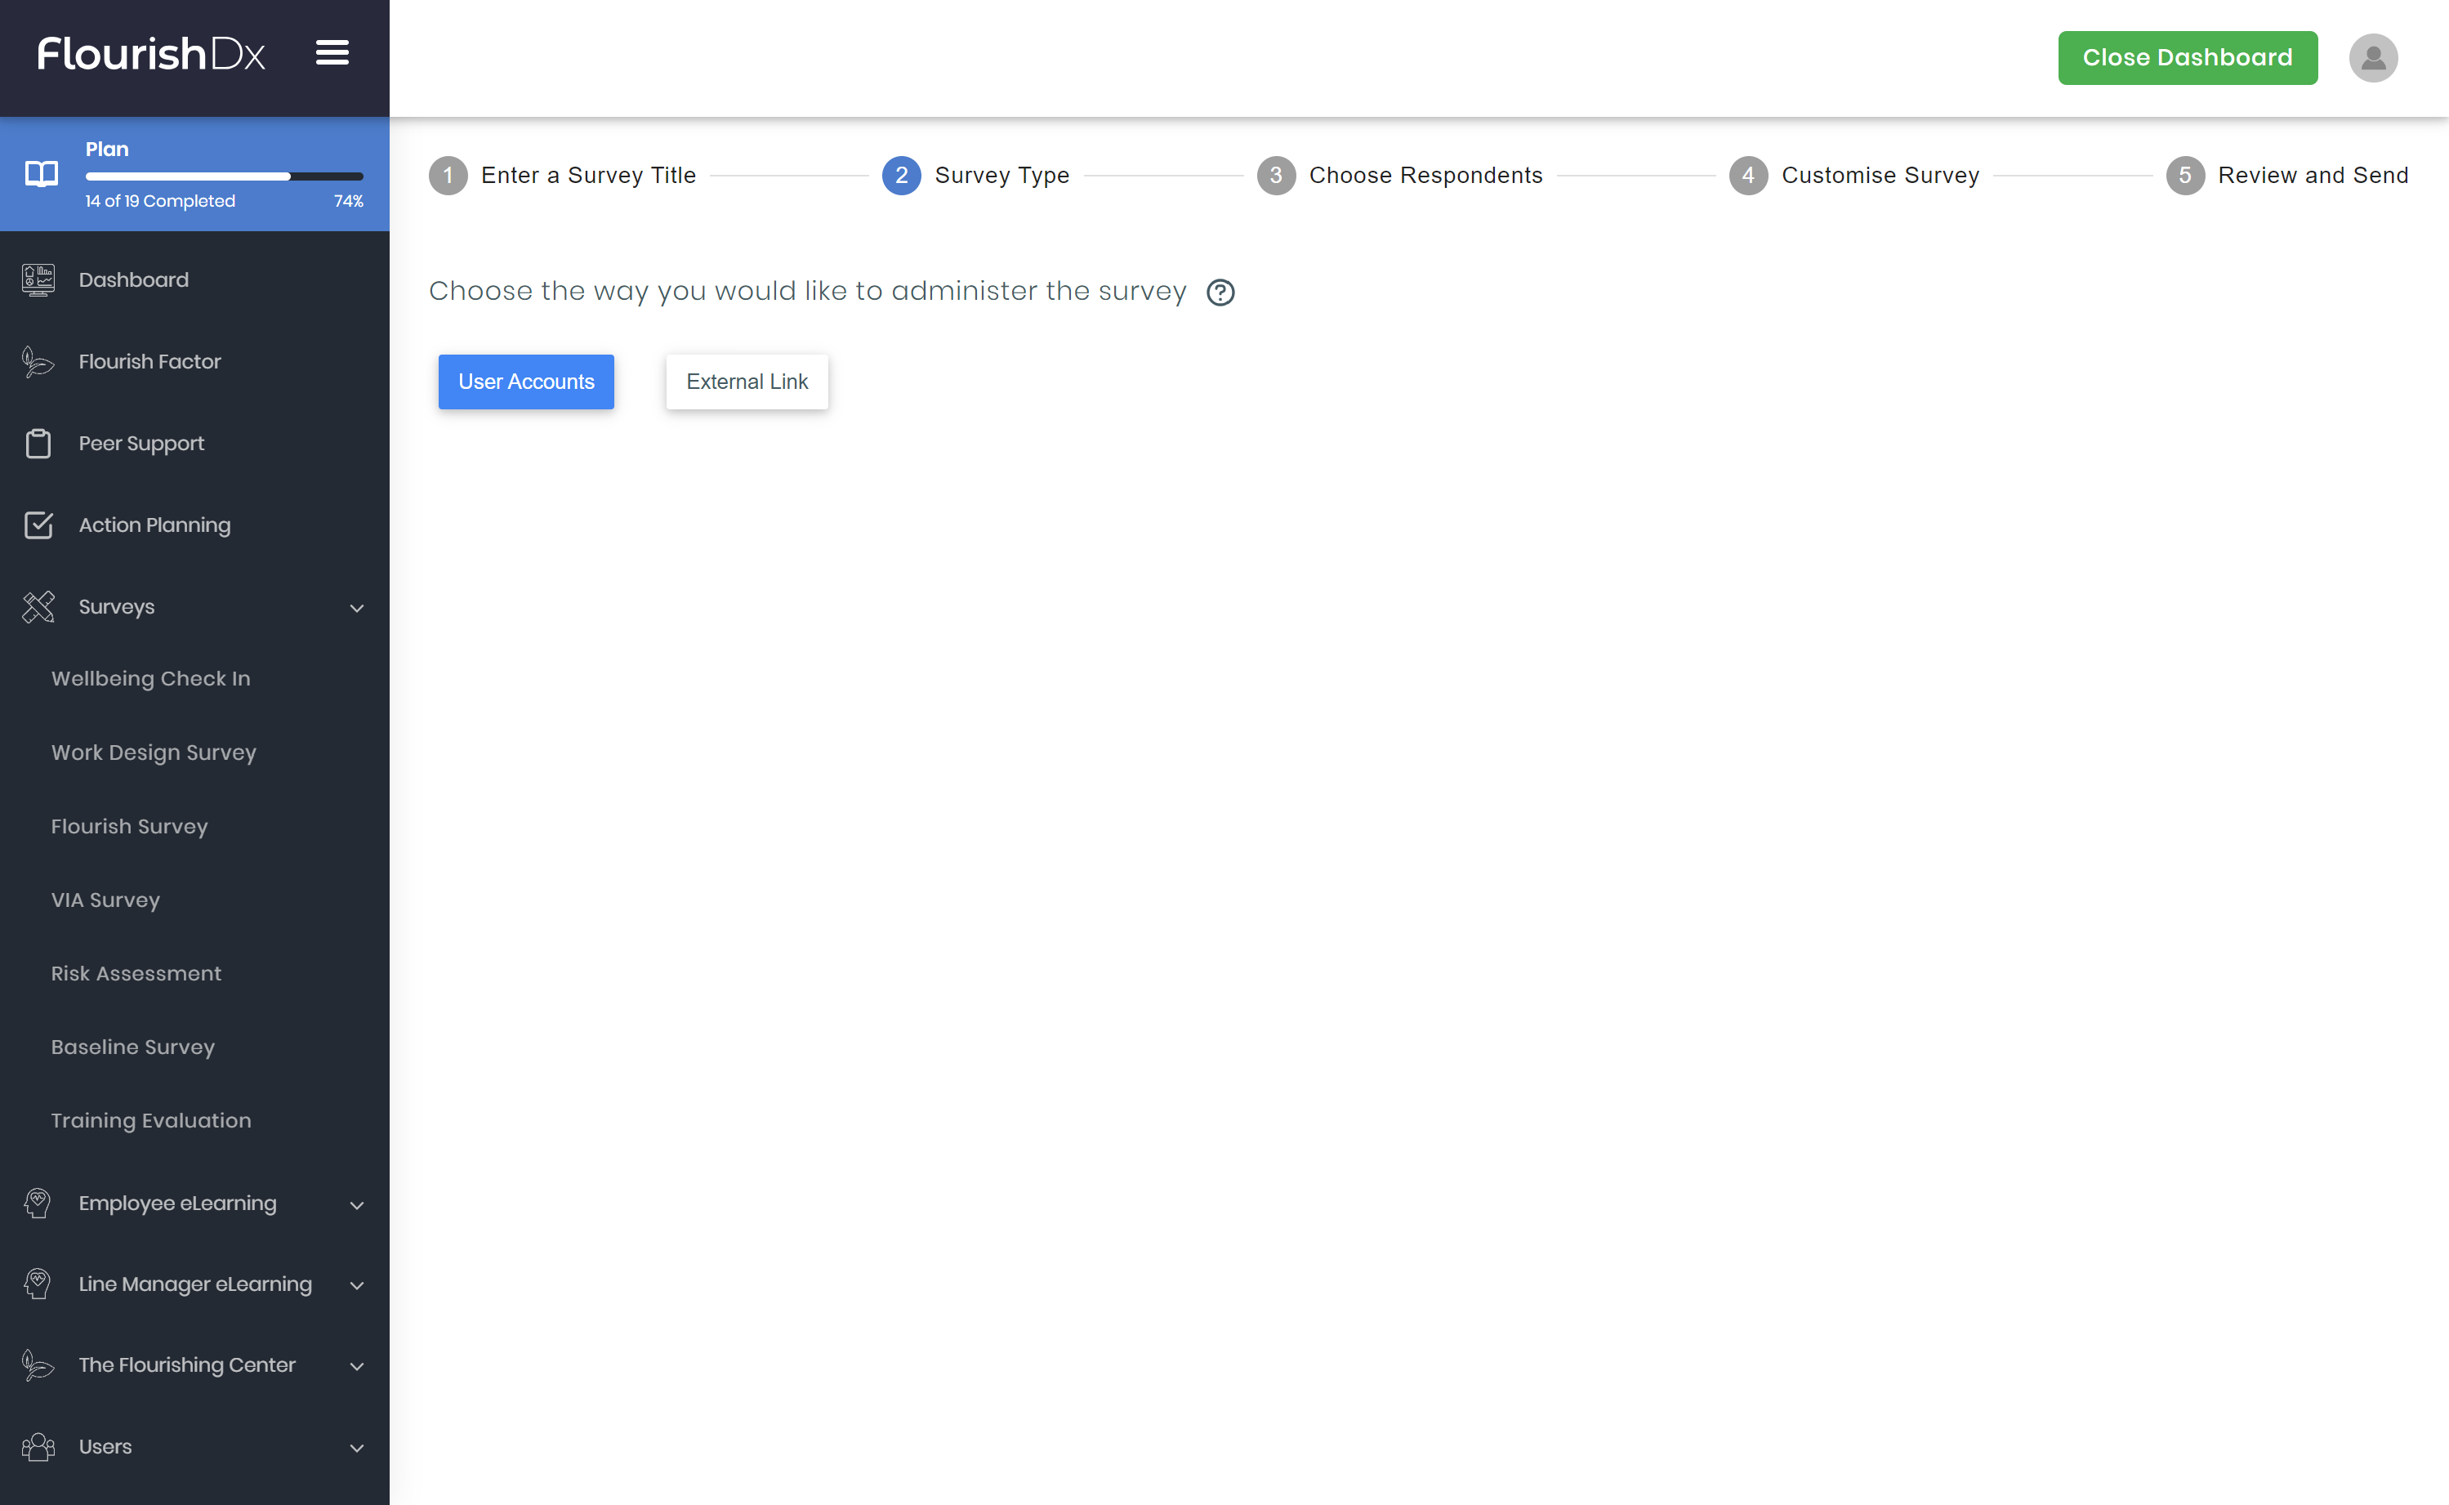The width and height of the screenshot is (2449, 1505).
Task: Click step 5 circle in wizard
Action: 2185,175
